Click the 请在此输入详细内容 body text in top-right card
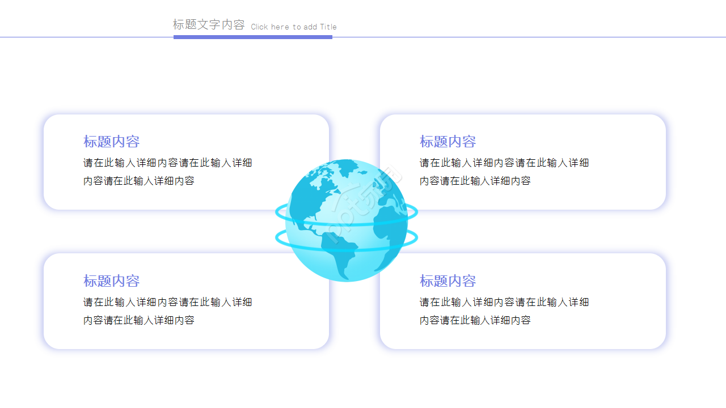 coord(504,172)
